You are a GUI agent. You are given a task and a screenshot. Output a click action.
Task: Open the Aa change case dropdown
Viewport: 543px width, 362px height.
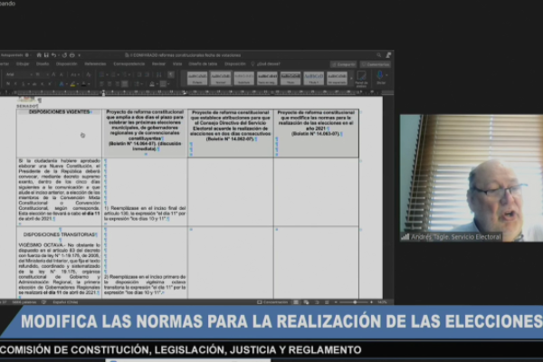tap(74, 74)
